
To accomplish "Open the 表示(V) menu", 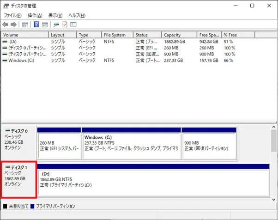I will [55, 15].
